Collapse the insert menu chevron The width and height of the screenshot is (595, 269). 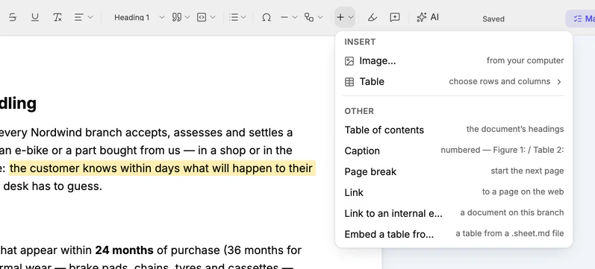point(351,17)
